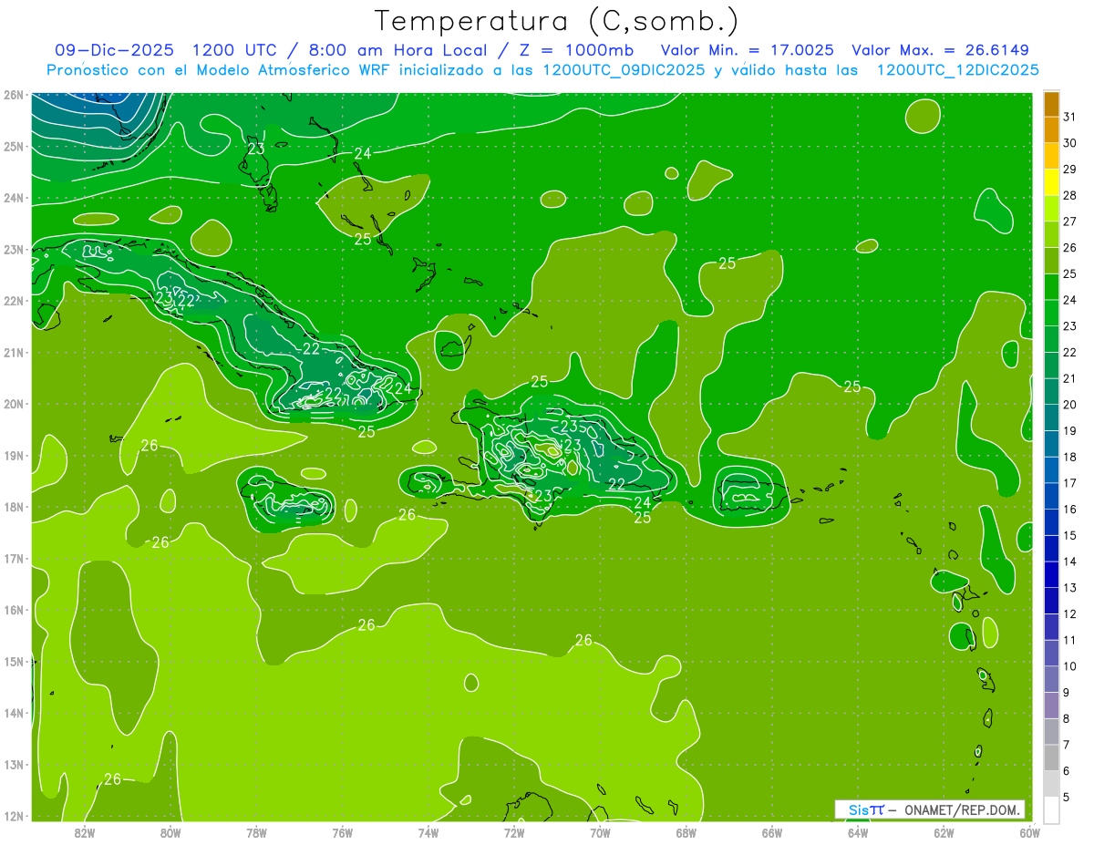The width and height of the screenshot is (1094, 845).
Task: Click the gray colorbar swatch between 6 and 7
Action: [1050, 757]
